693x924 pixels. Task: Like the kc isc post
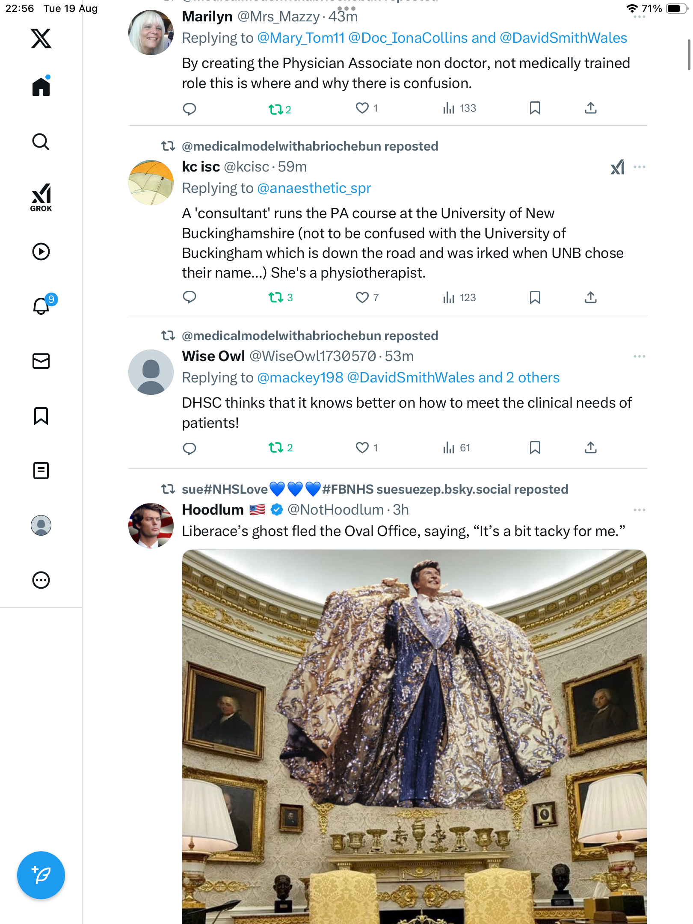362,297
